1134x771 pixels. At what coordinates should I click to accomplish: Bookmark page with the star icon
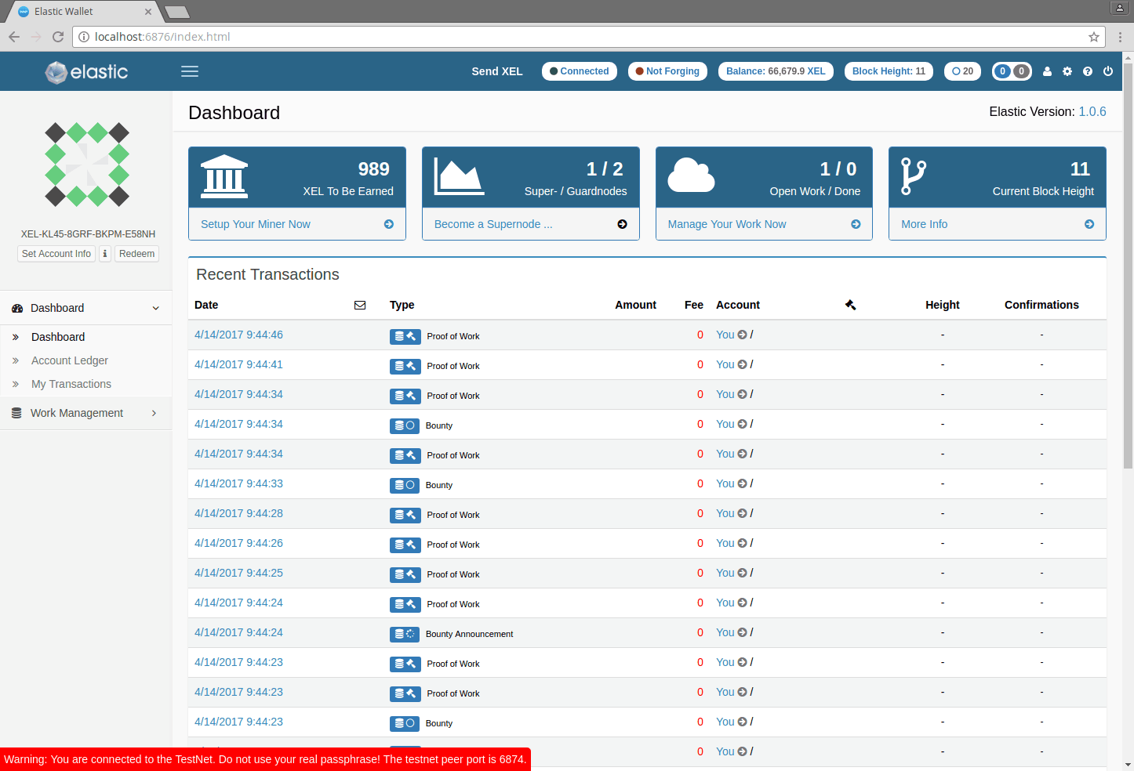click(1094, 37)
